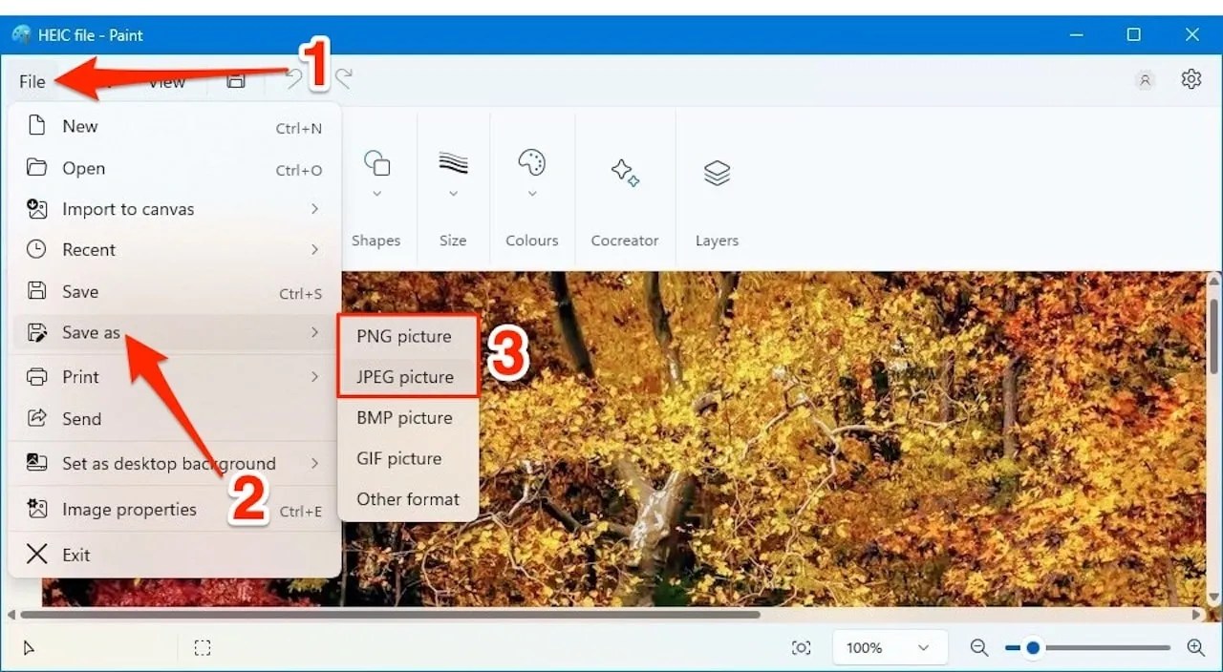Expand the Set as desktop background submenu

click(x=168, y=463)
